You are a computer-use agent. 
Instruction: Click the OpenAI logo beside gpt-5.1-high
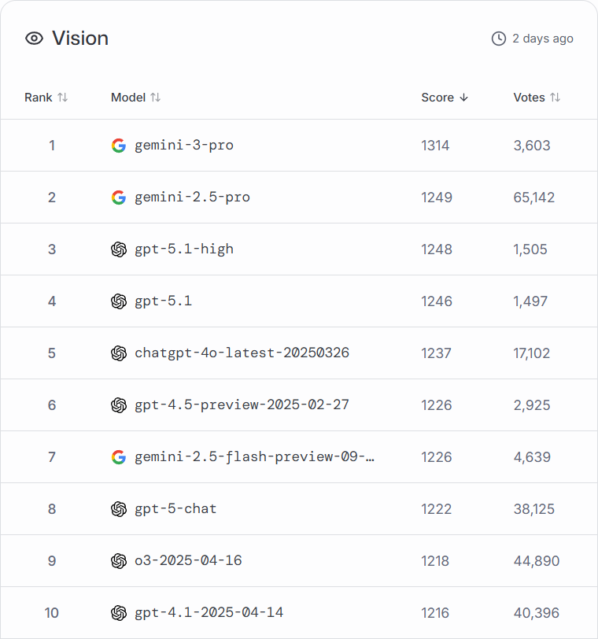pyautogui.click(x=119, y=249)
